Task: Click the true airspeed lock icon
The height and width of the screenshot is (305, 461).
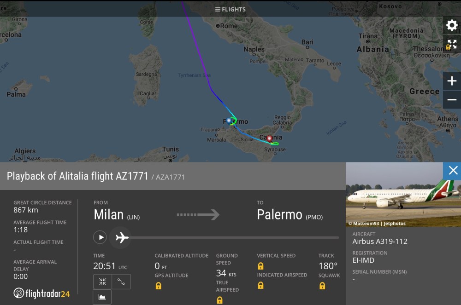Action: click(219, 300)
